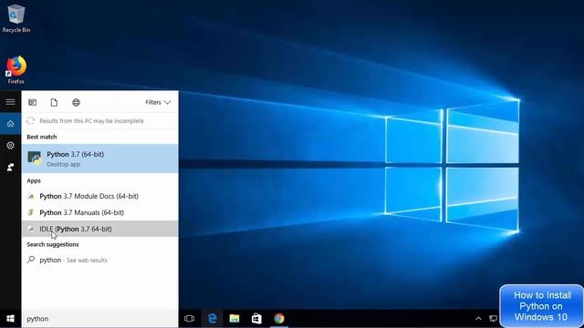The height and width of the screenshot is (328, 584).
Task: Click the Python 3.7 Module Docs icon
Action: point(31,196)
